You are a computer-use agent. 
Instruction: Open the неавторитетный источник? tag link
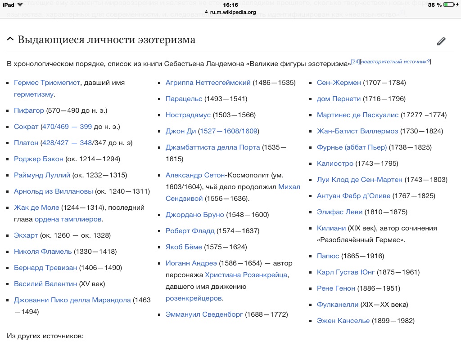[395, 62]
